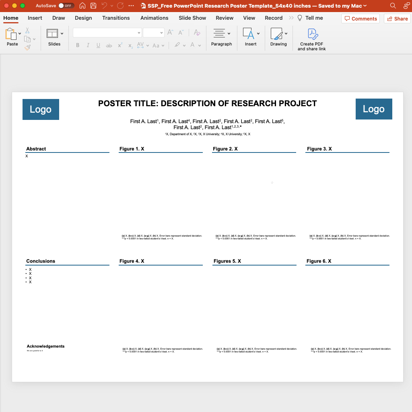412x412 pixels.
Task: Switch to the Animations ribbon tab
Action: coord(154,18)
